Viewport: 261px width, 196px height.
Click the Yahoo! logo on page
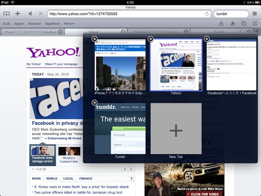pos(53,52)
